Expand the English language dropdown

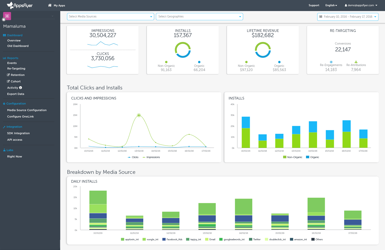pyautogui.click(x=331, y=5)
